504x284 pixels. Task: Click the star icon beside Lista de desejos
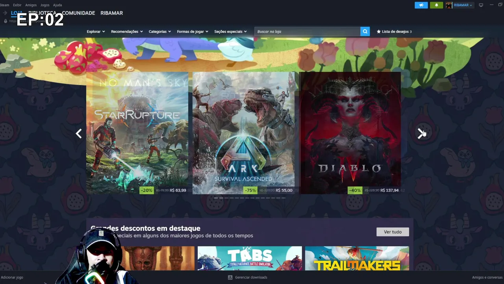[379, 32]
